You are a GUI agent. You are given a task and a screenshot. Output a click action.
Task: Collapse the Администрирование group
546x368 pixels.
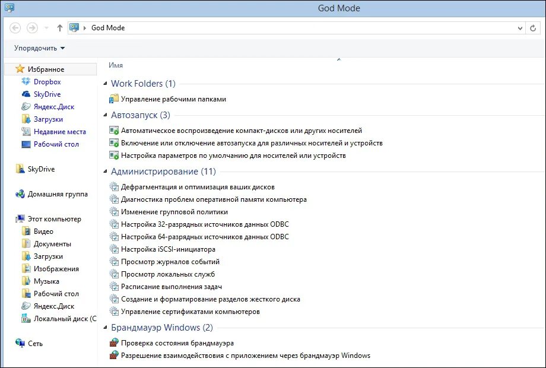(105, 172)
